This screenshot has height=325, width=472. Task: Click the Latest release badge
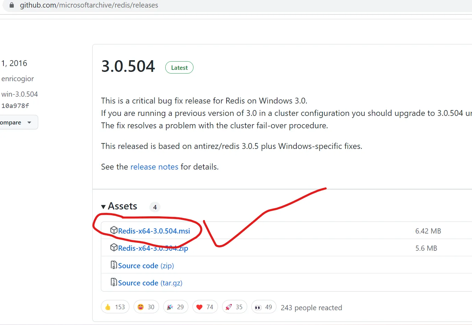[179, 67]
